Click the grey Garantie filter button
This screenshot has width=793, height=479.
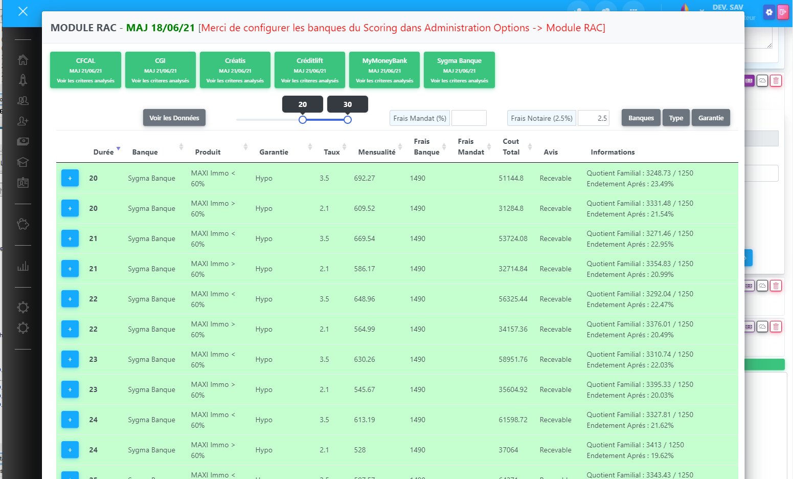(x=711, y=118)
